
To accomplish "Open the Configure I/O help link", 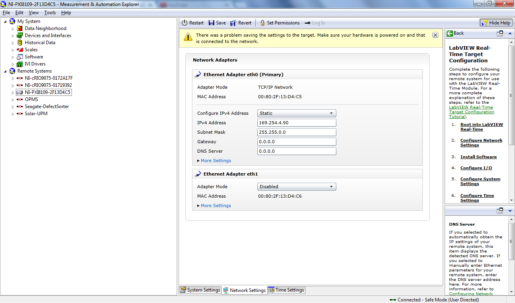I will point(476,168).
